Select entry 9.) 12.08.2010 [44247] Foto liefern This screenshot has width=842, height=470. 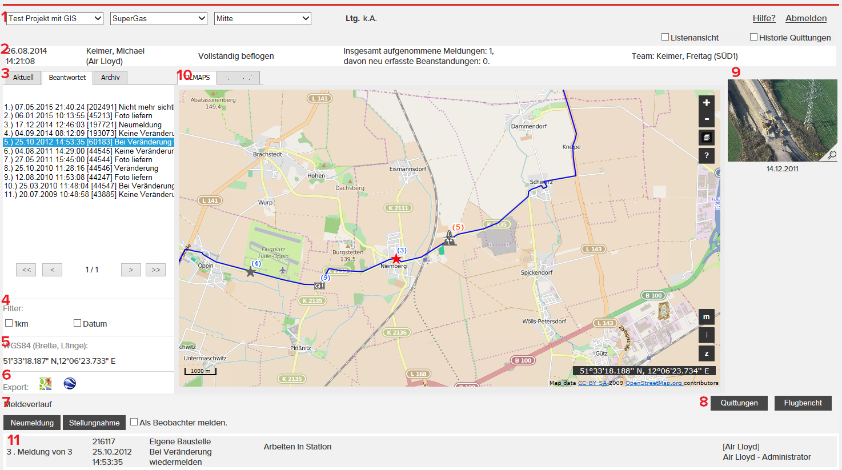coord(89,177)
